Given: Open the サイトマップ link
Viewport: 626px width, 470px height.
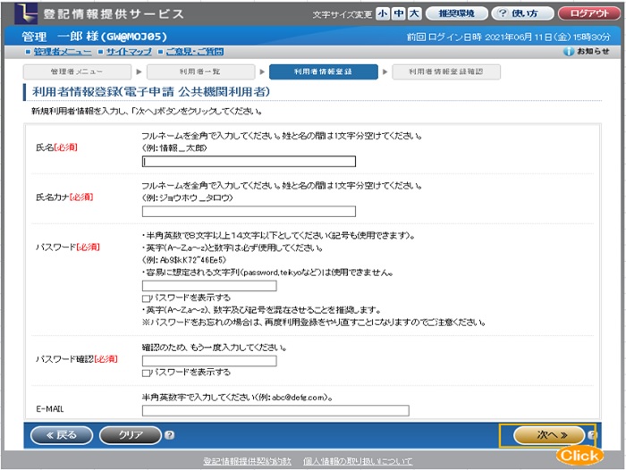Looking at the screenshot, I should pyautogui.click(x=129, y=52).
